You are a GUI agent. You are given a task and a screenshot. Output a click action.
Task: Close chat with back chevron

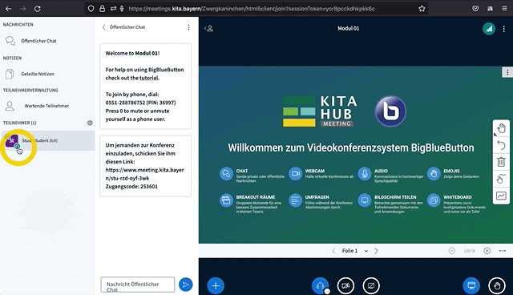103,27
